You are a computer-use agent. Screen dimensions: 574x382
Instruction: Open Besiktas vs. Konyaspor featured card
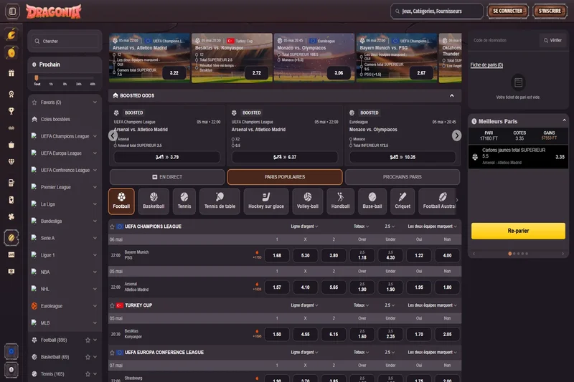coord(232,58)
